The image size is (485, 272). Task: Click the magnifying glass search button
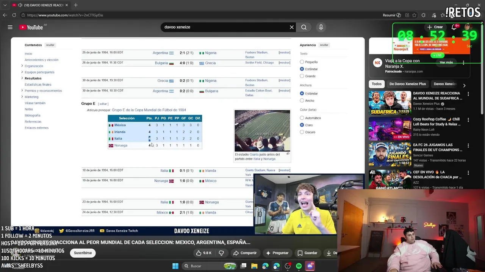point(304,27)
